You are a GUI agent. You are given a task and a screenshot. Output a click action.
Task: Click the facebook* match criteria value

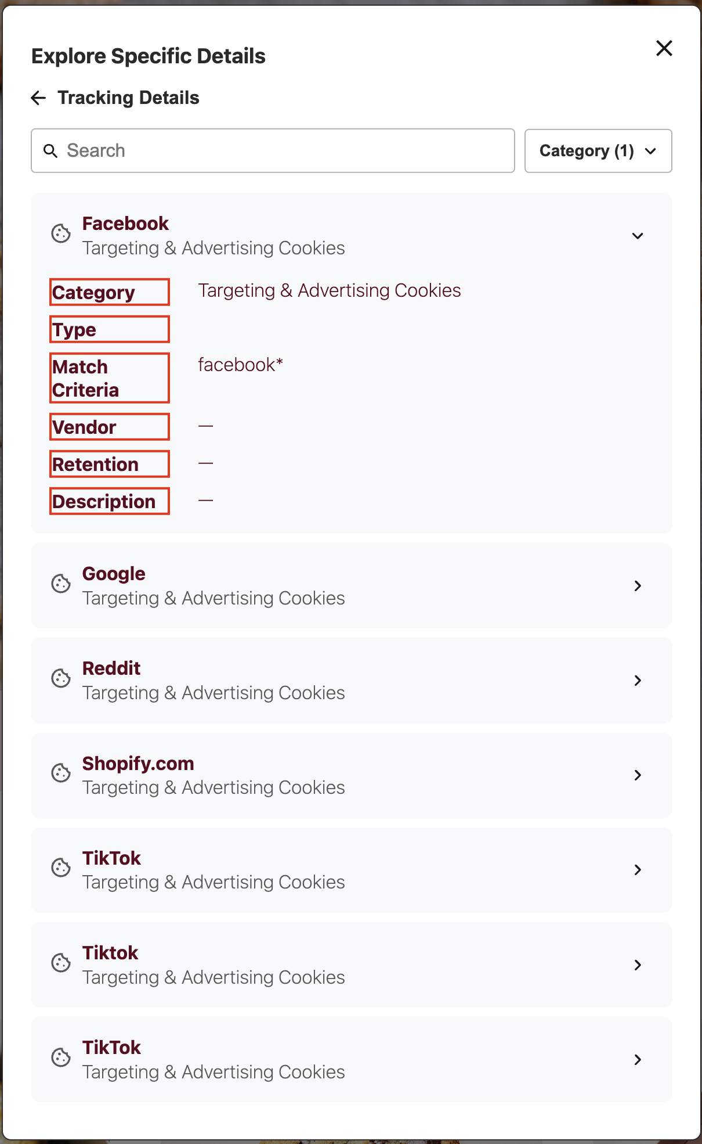coord(240,365)
